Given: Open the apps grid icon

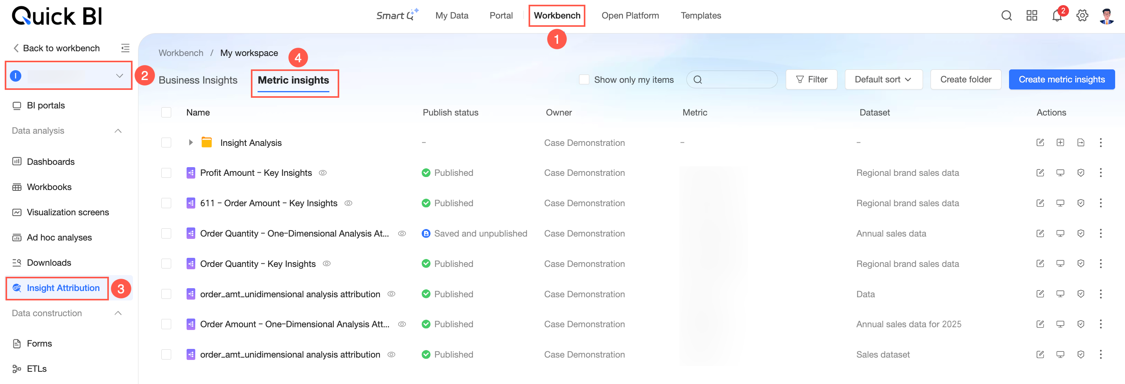Looking at the screenshot, I should [x=1032, y=16].
